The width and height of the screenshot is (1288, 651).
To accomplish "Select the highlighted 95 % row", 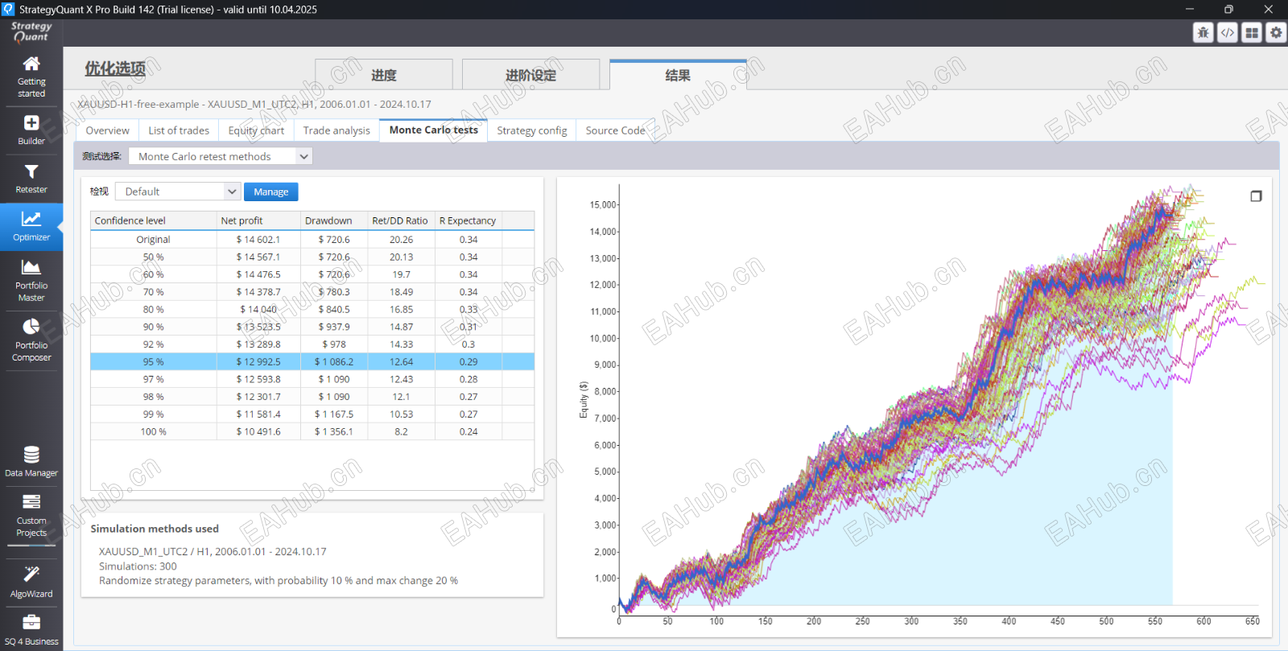I will tap(312, 362).
